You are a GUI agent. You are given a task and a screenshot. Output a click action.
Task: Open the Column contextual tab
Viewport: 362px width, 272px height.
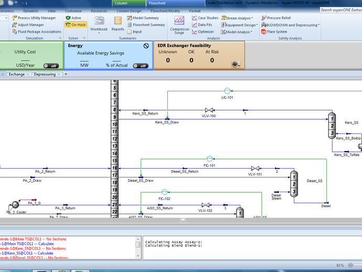pos(129,3)
